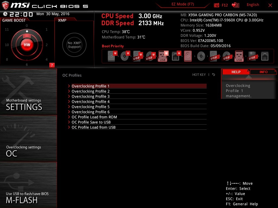Switch to EZ Mode (F7)
Screen dimensions: 278x208
(x=182, y=4)
